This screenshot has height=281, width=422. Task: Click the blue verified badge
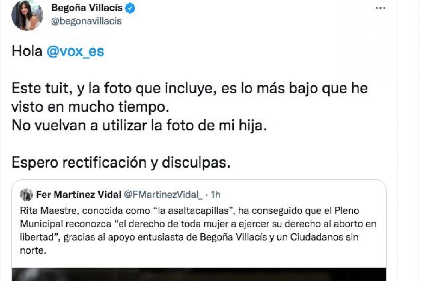[x=131, y=8]
